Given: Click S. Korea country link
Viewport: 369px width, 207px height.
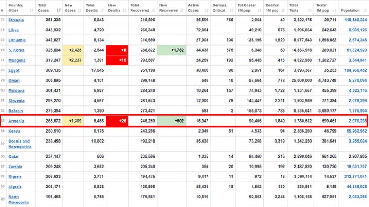Looking at the screenshot, I should (x=16, y=50).
